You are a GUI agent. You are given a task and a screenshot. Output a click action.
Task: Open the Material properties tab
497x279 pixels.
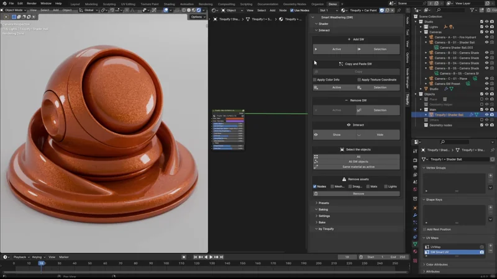click(x=415, y=252)
